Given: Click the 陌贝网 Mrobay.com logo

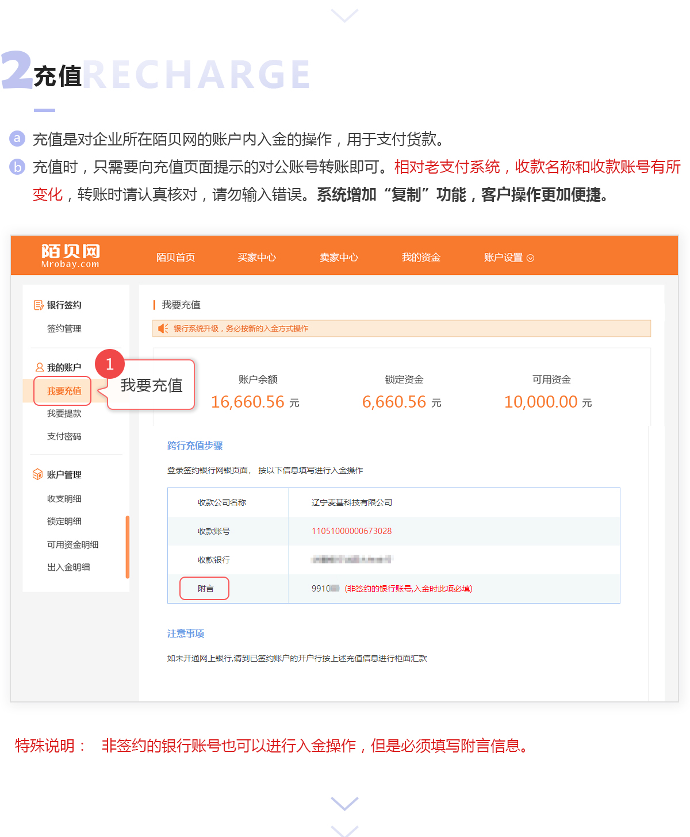Looking at the screenshot, I should (70, 256).
